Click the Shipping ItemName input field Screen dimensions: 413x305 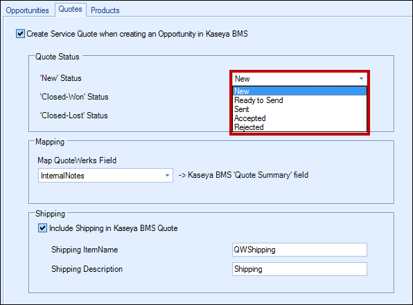point(299,250)
